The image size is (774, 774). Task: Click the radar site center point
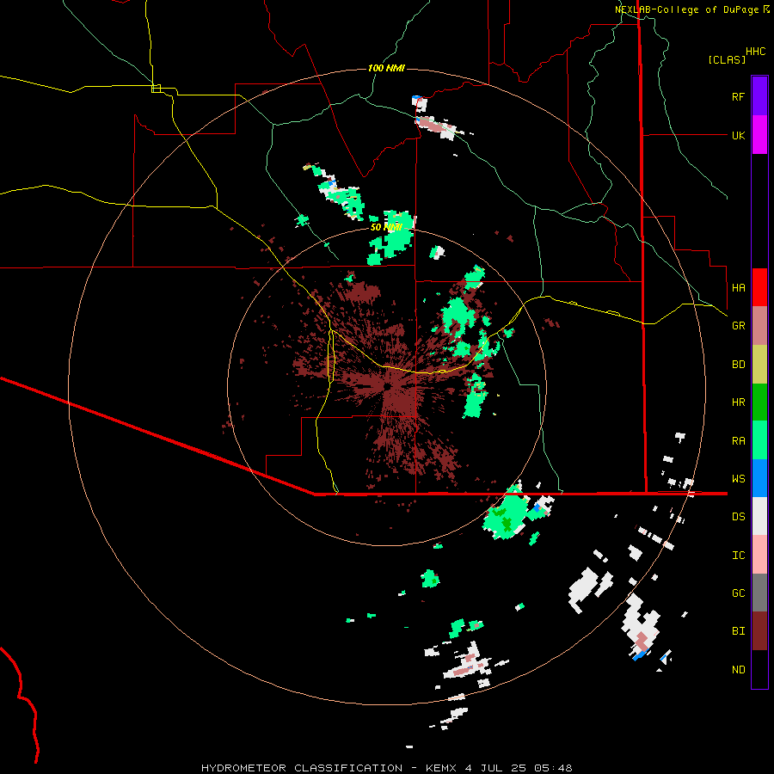pos(387,386)
